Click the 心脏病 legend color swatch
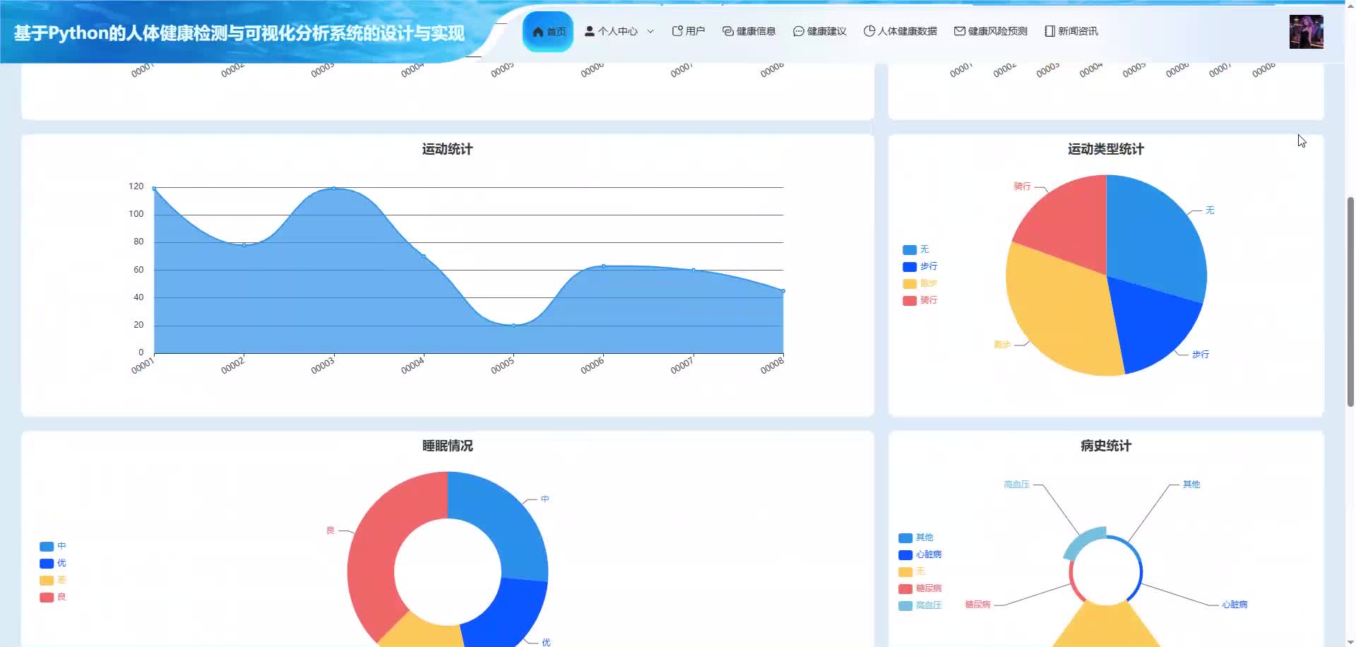1356x647 pixels. coord(905,554)
